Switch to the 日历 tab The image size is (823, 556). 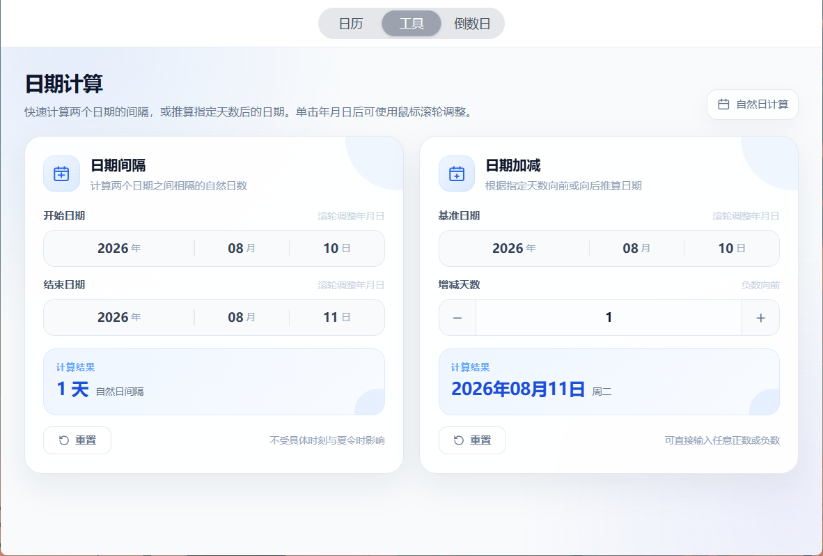351,24
